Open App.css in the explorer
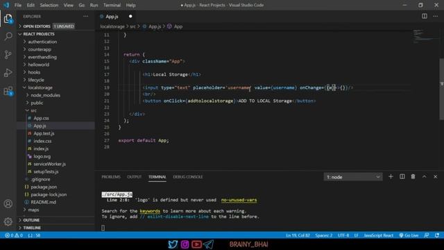Viewport: 444px width, 250px height. click(x=42, y=118)
